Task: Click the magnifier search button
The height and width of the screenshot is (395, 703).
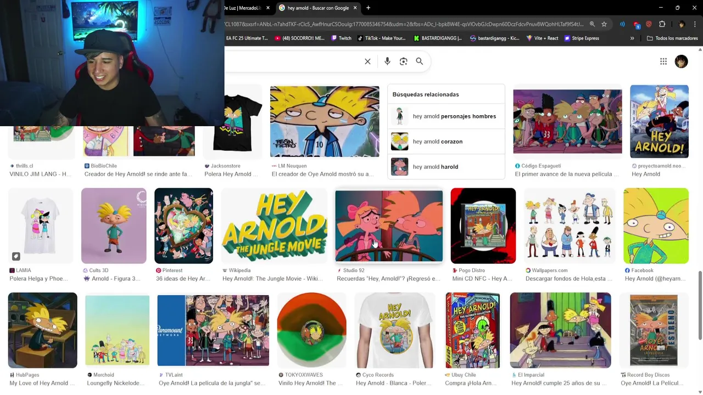Action: 420,61
